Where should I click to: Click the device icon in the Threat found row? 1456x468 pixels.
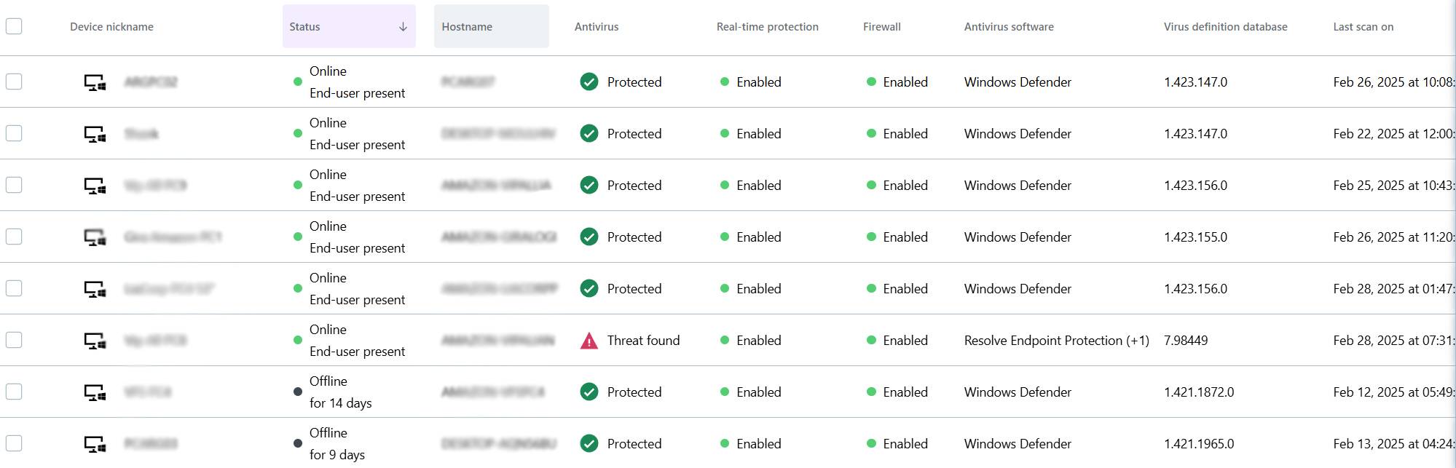tap(95, 341)
